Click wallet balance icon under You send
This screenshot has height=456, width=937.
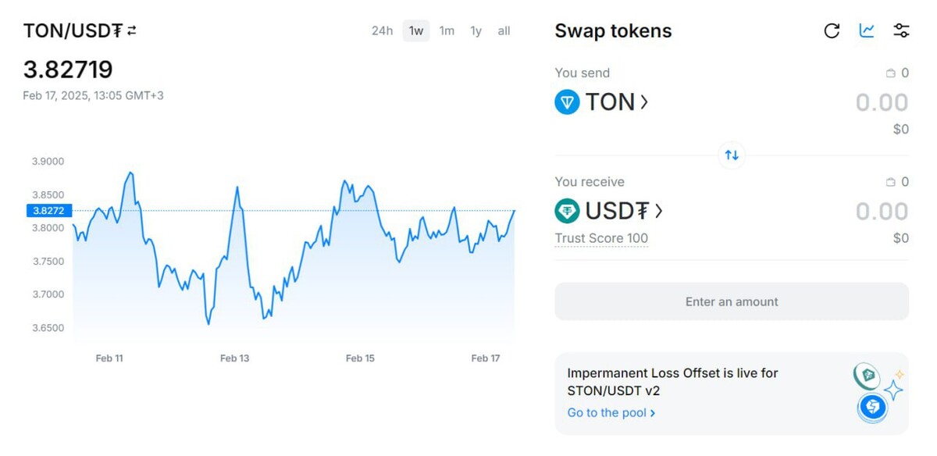coord(890,73)
